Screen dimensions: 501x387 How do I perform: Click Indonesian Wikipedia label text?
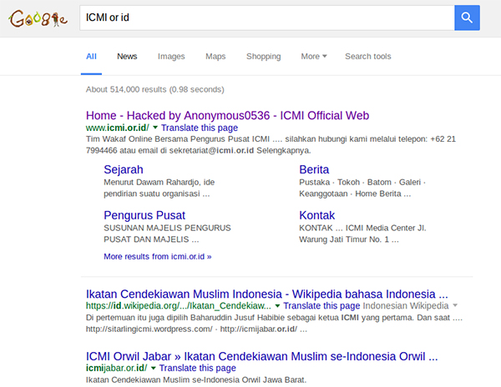(x=406, y=305)
